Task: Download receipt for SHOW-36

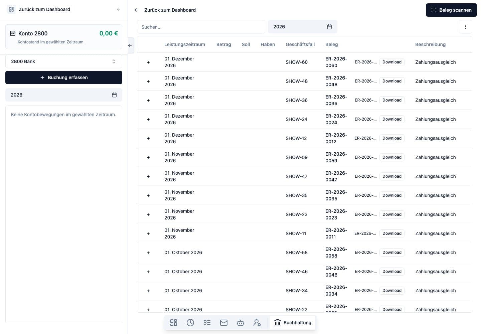Action: [x=392, y=100]
